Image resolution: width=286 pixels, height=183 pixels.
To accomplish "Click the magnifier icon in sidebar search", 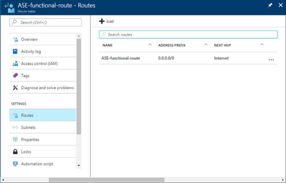I will [x=14, y=22].
